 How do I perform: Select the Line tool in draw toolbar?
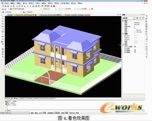tap(2, 16)
